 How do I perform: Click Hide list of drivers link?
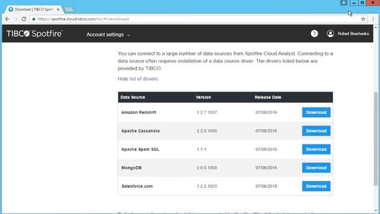coord(138,79)
